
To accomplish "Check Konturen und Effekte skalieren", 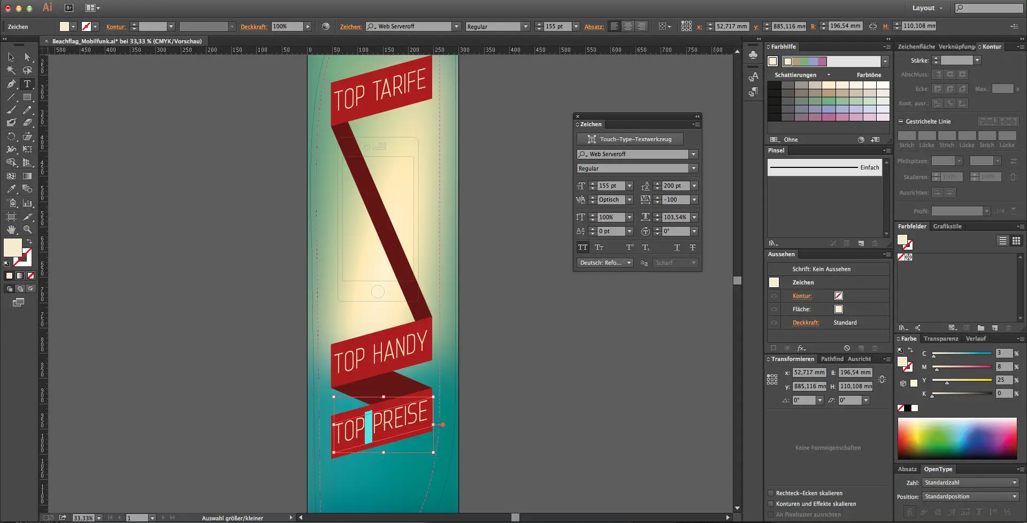I will click(771, 504).
